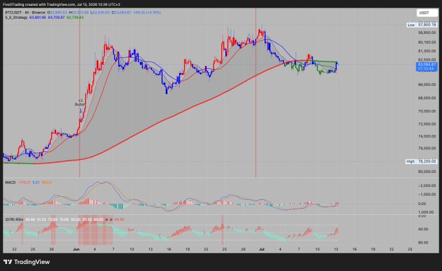Viewport: 442px width, 271px height.
Task: Click the MACD indicator label
Action: coord(10,183)
